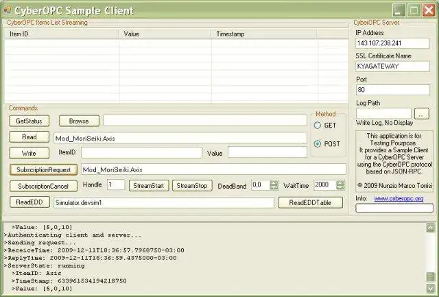Click the Value column header
This screenshot has width=439, height=297.
[165, 34]
